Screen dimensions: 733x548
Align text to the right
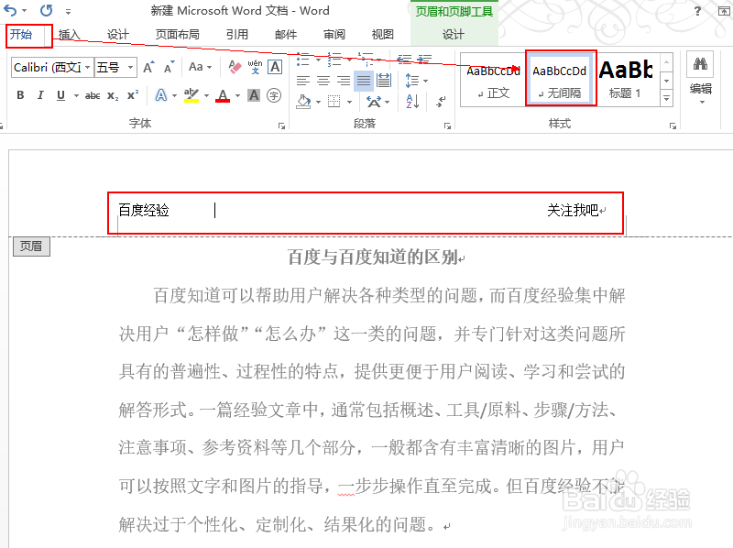coord(343,81)
